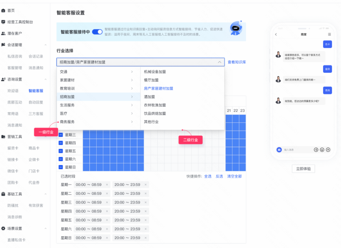Open the 三方客服 sidebar item
Screen dimensions: 341x248
[x=36, y=114]
